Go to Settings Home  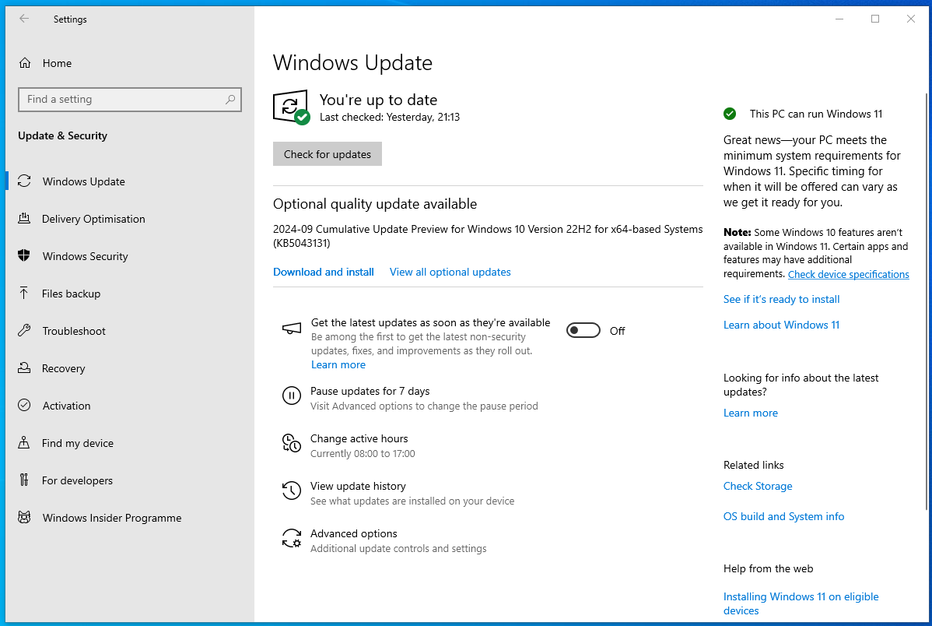[x=130, y=63]
